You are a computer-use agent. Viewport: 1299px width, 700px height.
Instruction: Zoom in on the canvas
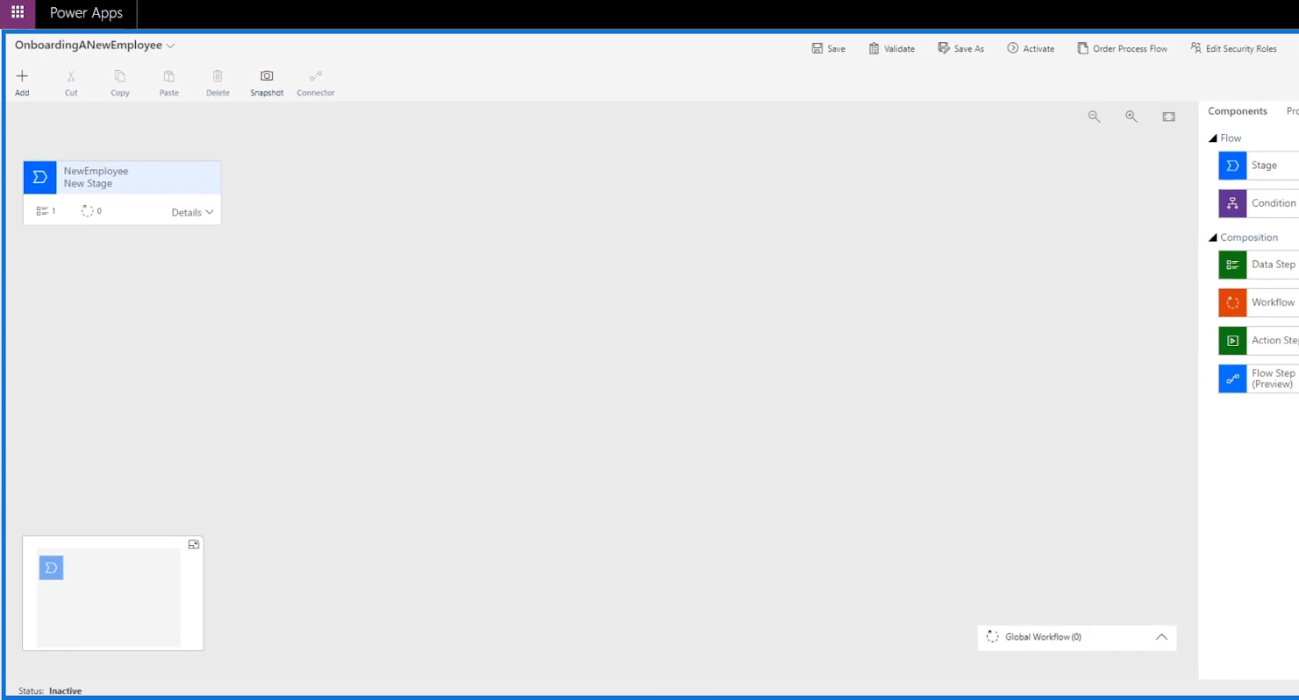(x=1131, y=117)
